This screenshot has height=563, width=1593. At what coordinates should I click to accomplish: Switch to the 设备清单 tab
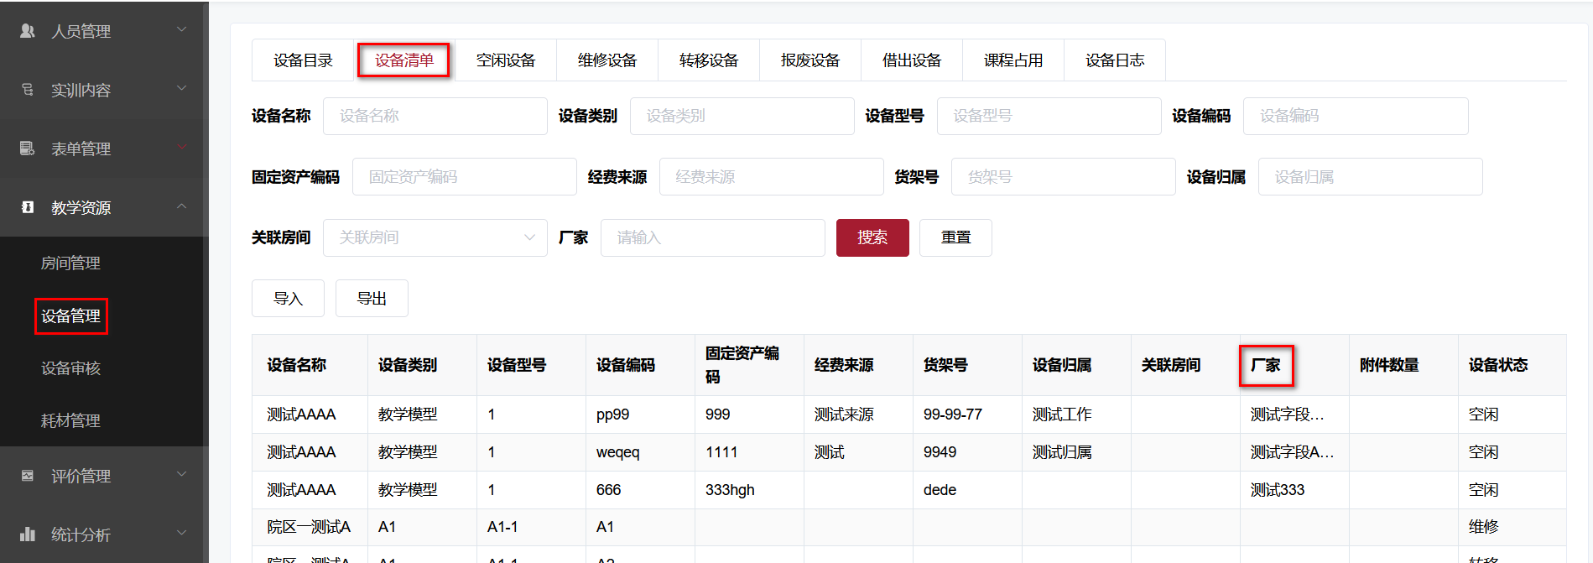[404, 60]
